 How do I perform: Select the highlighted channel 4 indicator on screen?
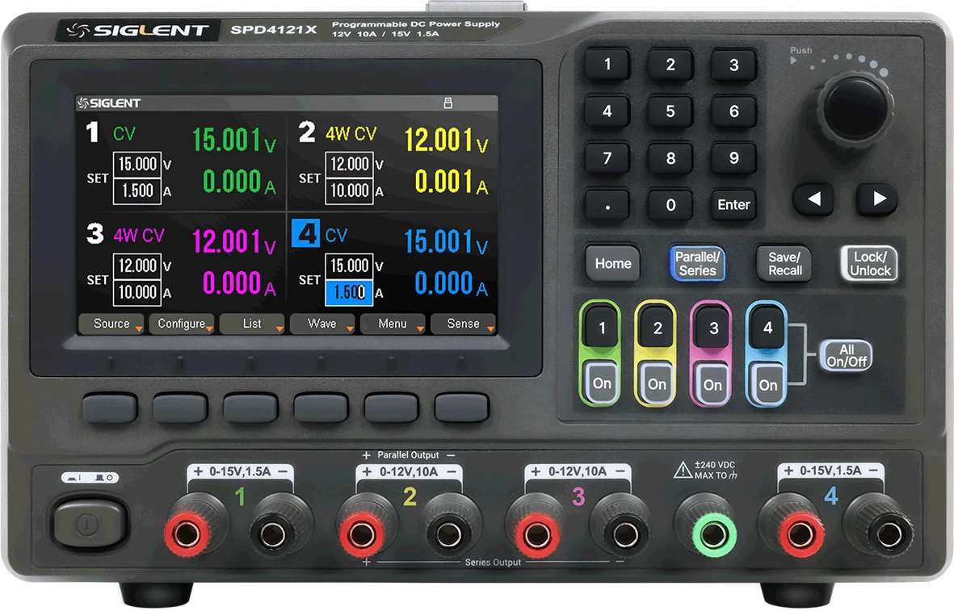(x=306, y=235)
